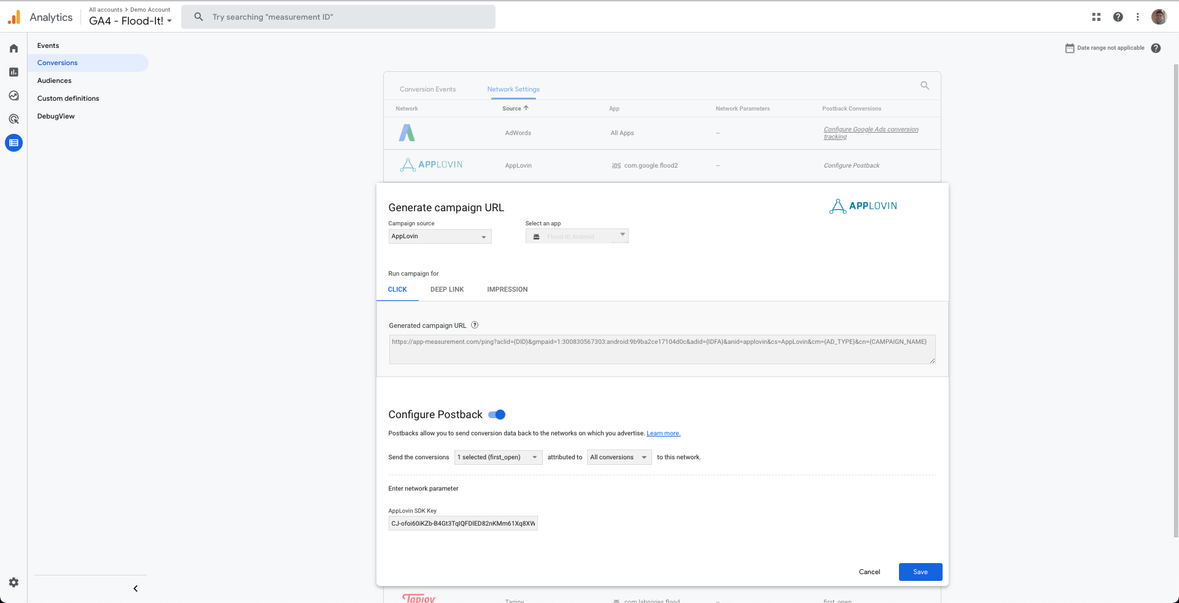The width and height of the screenshot is (1179, 603).
Task: Toggle the Configure Postback switch
Action: click(x=497, y=414)
